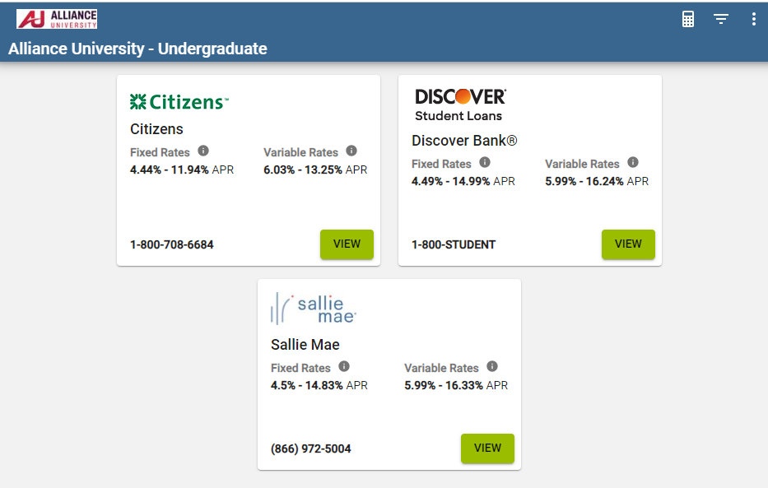View the Discover Bank loan details
The image size is (768, 488).
(628, 244)
